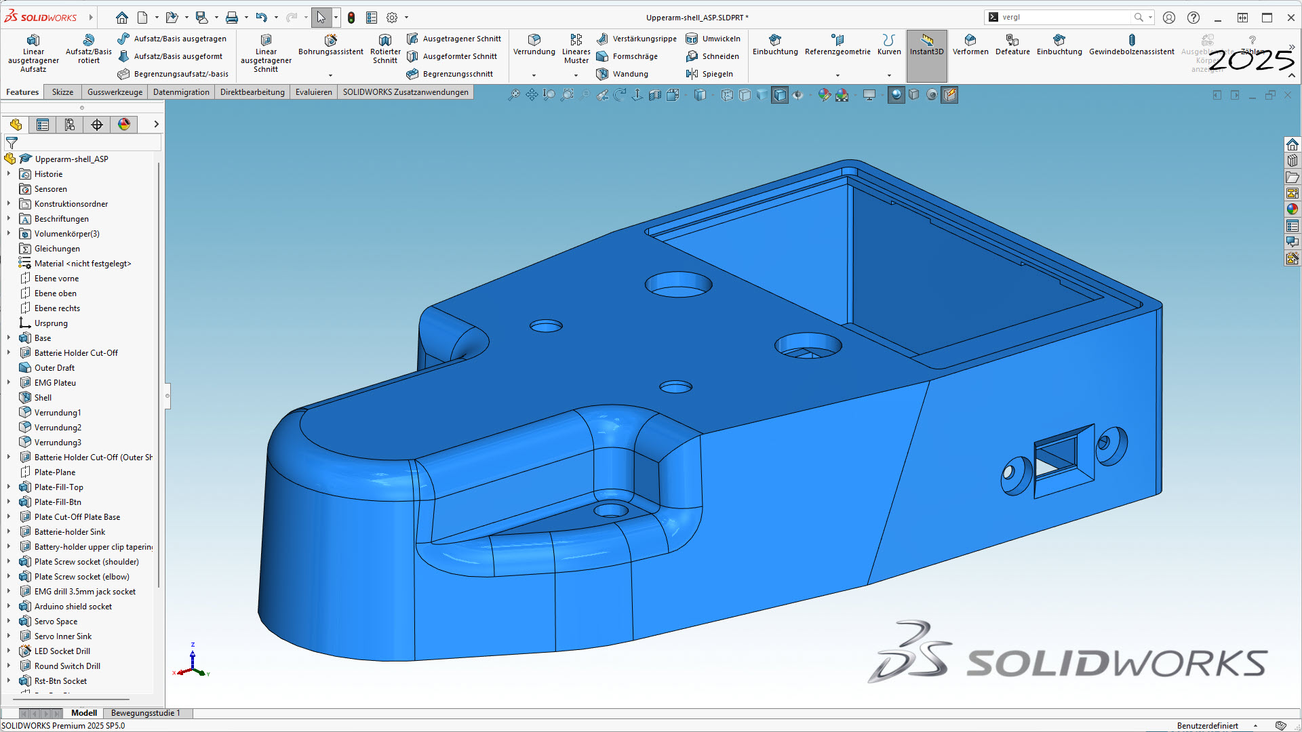
Task: Expand the Volumenkörper(3) tree folder
Action: [9, 233]
